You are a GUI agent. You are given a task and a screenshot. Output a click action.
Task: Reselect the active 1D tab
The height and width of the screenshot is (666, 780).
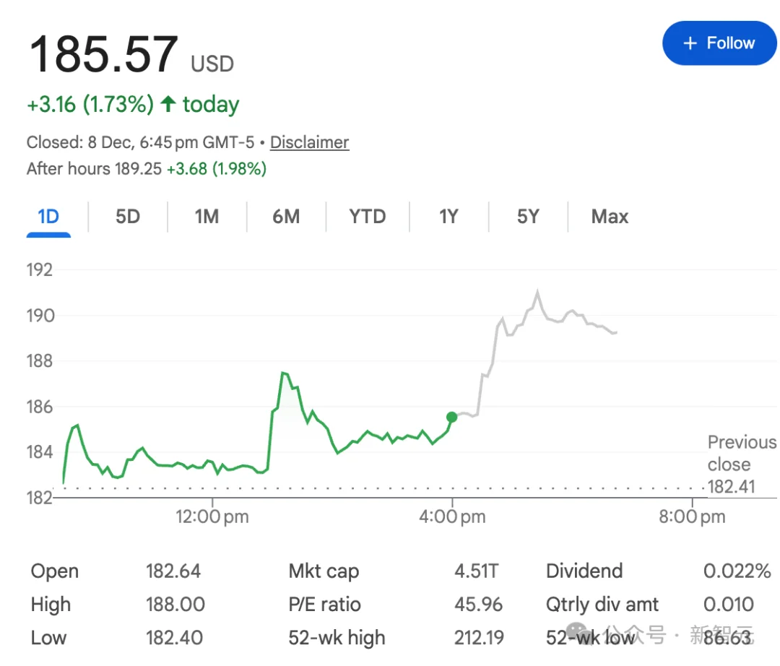tap(48, 216)
